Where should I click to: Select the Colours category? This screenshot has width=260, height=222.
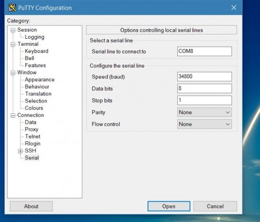[x=34, y=108]
